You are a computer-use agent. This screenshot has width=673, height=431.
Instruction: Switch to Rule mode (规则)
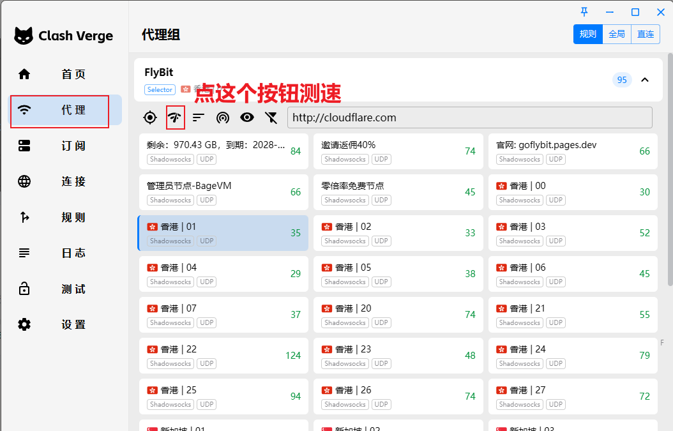tap(587, 34)
